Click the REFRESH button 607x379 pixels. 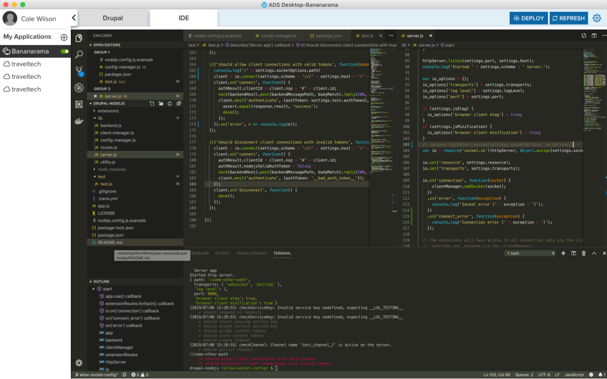568,18
